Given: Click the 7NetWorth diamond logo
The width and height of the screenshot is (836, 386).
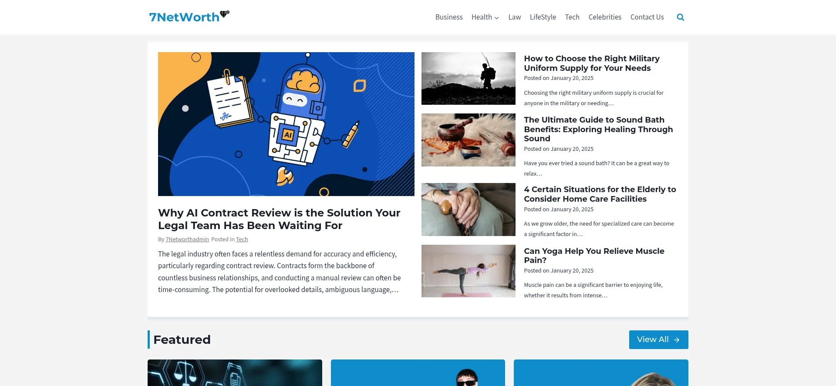Looking at the screenshot, I should pyautogui.click(x=189, y=17).
